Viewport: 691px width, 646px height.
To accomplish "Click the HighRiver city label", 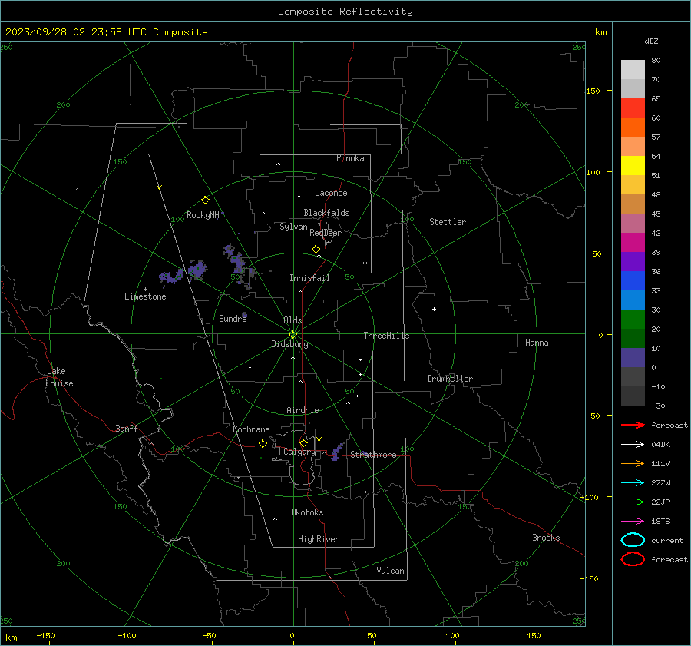I will click(x=319, y=539).
